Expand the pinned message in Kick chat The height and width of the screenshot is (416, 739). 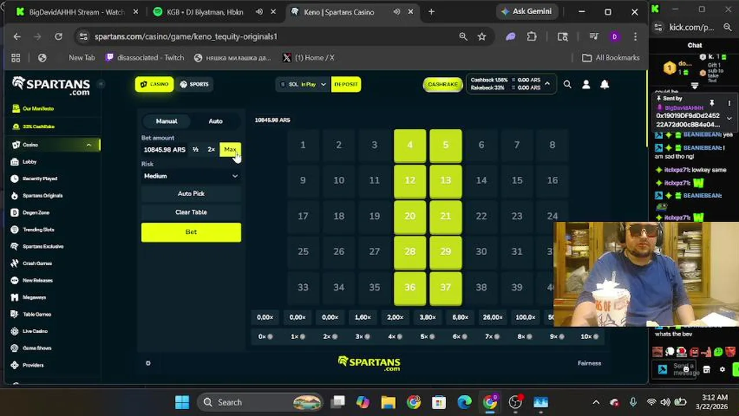[729, 118]
